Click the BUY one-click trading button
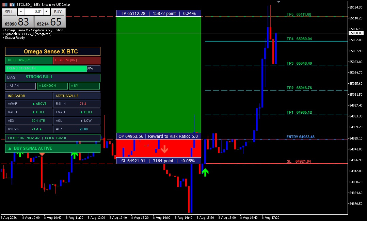367x245 pixels. pos(58,12)
